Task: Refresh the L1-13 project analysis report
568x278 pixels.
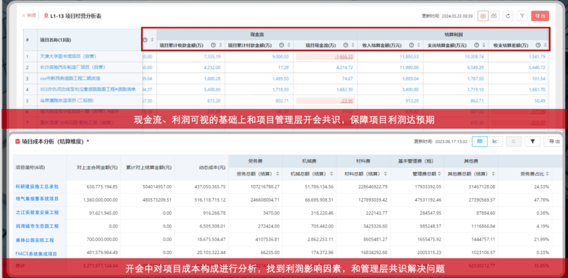Action: coord(508,16)
